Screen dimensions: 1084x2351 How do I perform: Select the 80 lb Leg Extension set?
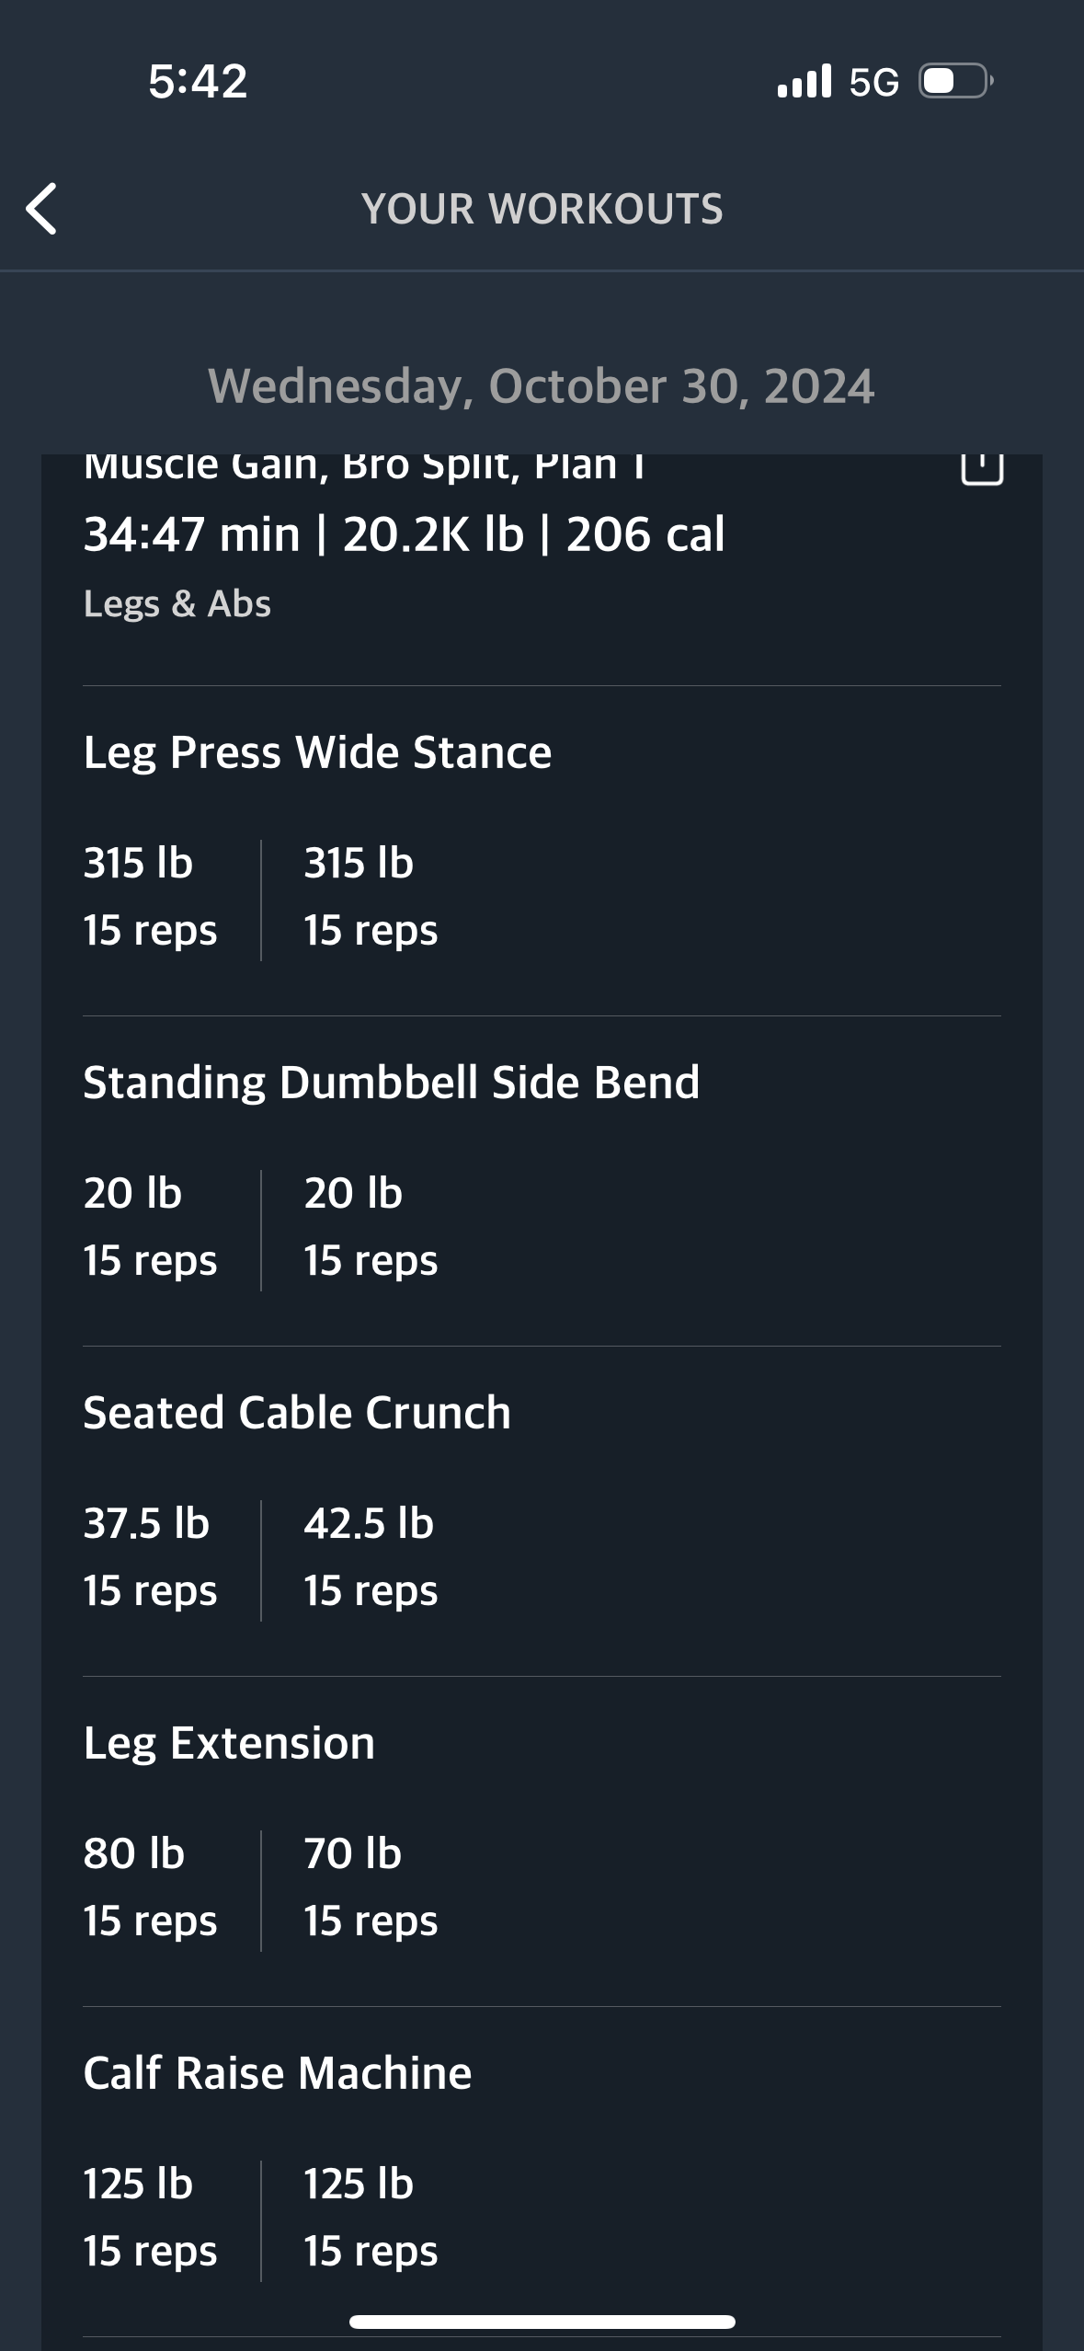click(x=150, y=1887)
